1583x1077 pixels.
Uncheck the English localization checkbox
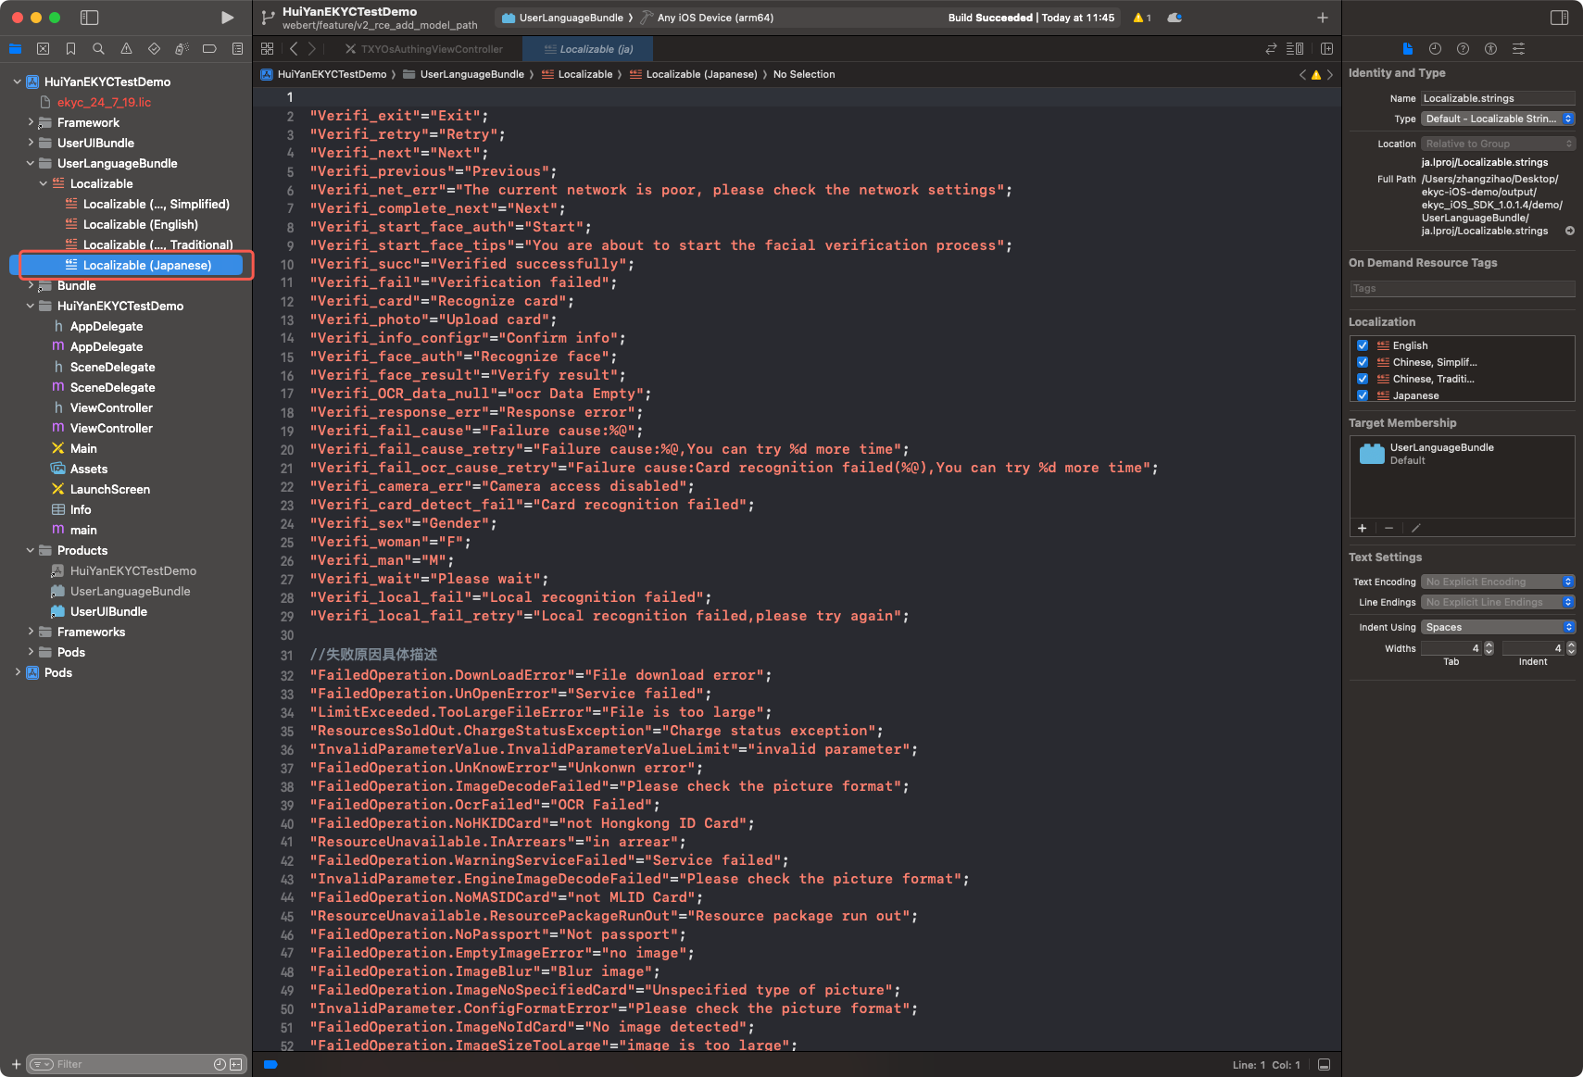pos(1363,345)
